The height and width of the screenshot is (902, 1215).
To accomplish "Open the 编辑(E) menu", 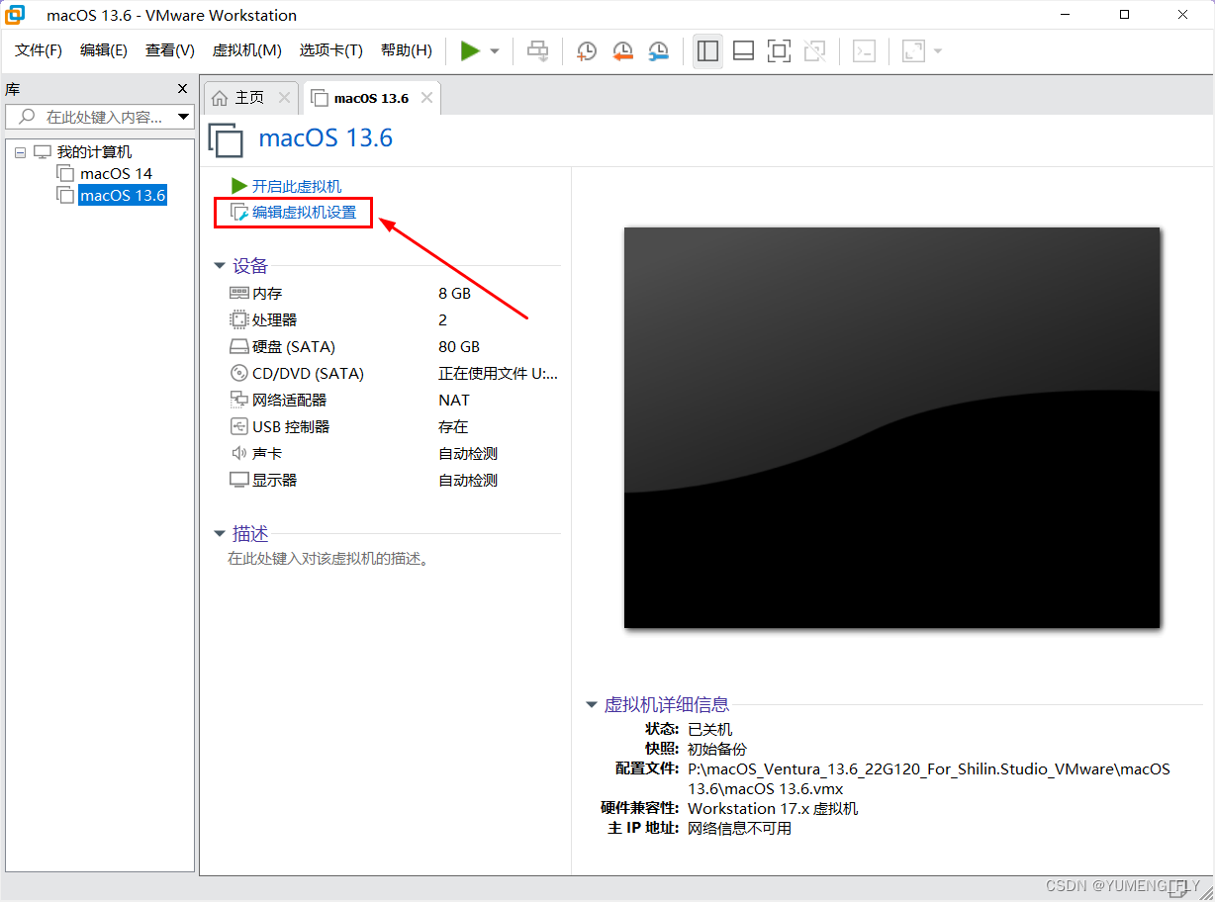I will tap(104, 50).
